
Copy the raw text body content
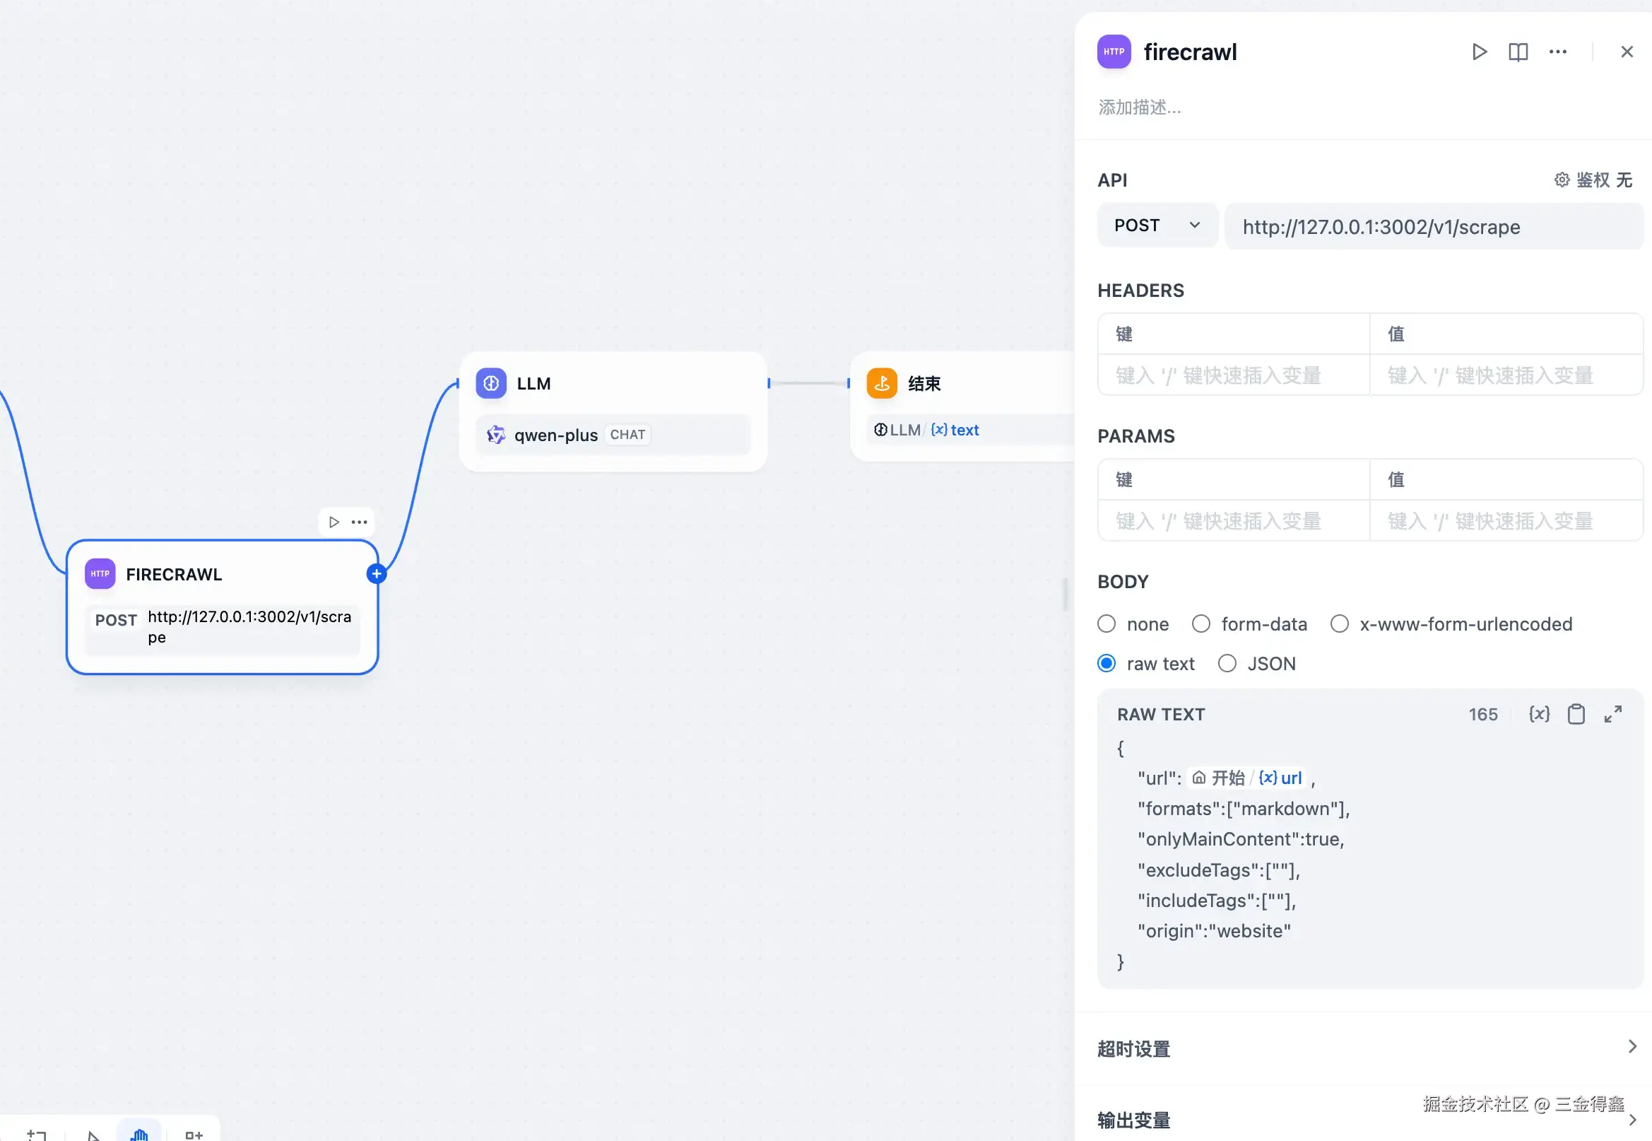pos(1576,714)
